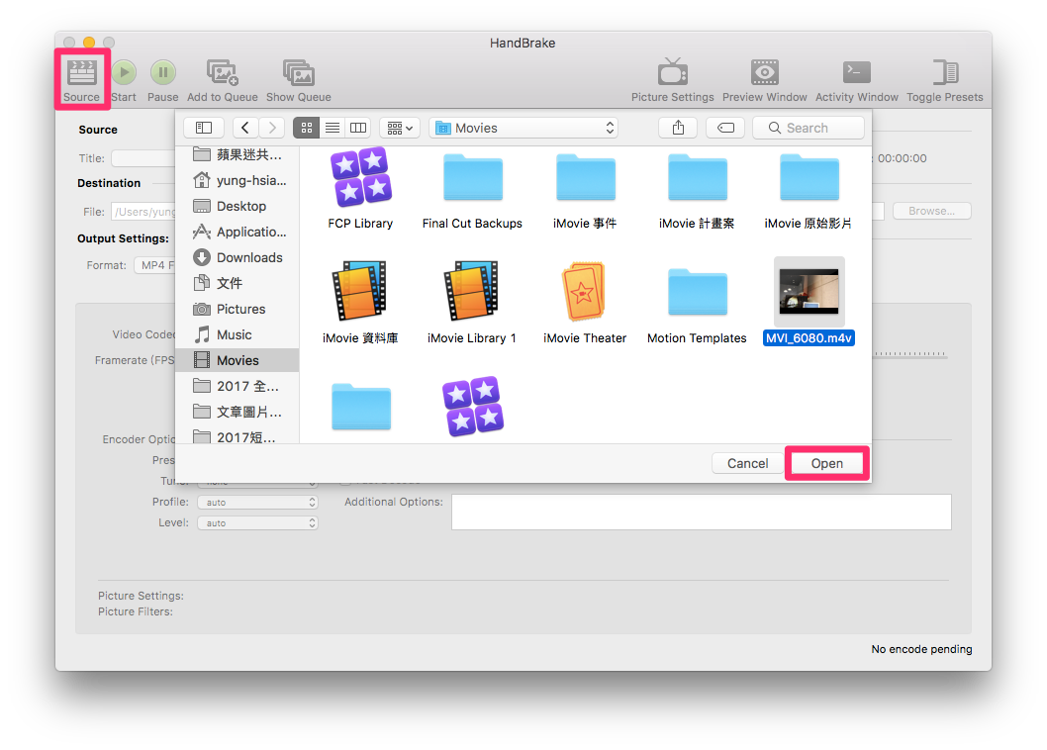This screenshot has width=1047, height=750.
Task: Switch file dialog to column view
Action: point(358,128)
